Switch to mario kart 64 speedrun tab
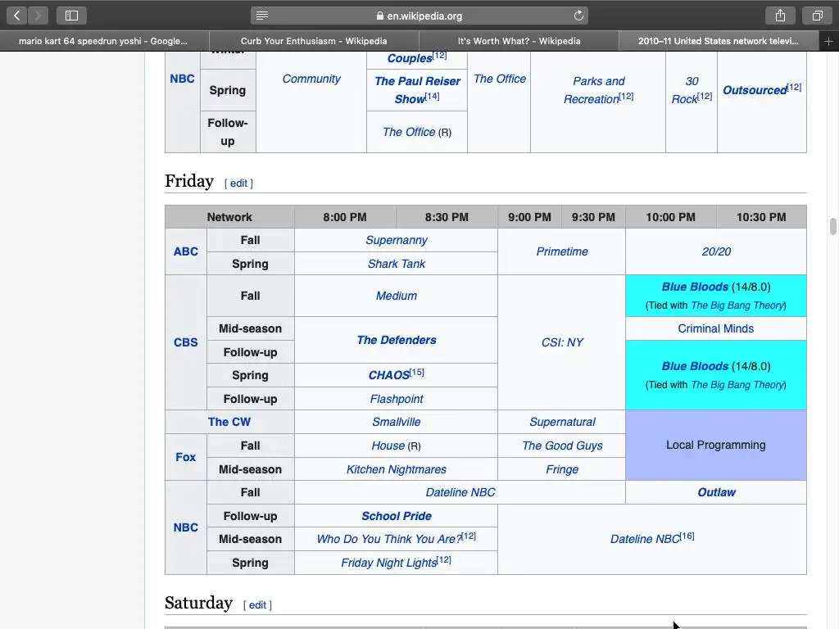839x629 pixels. [x=103, y=41]
